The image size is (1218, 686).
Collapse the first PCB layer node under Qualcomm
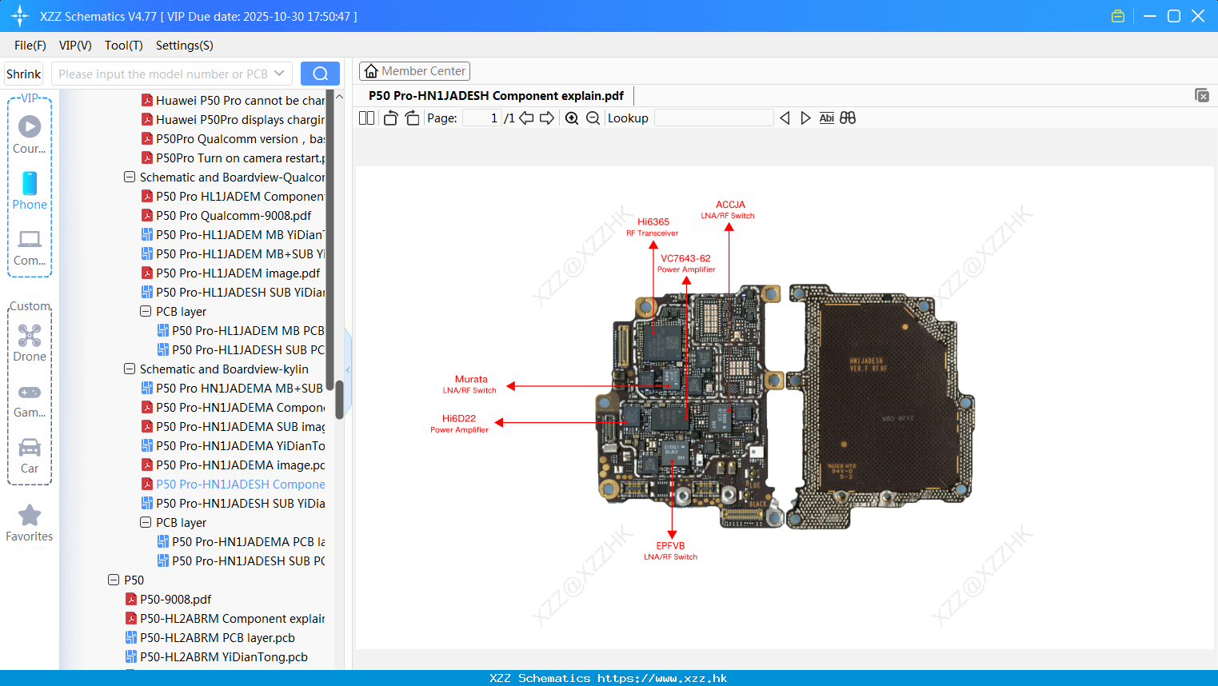tap(146, 311)
